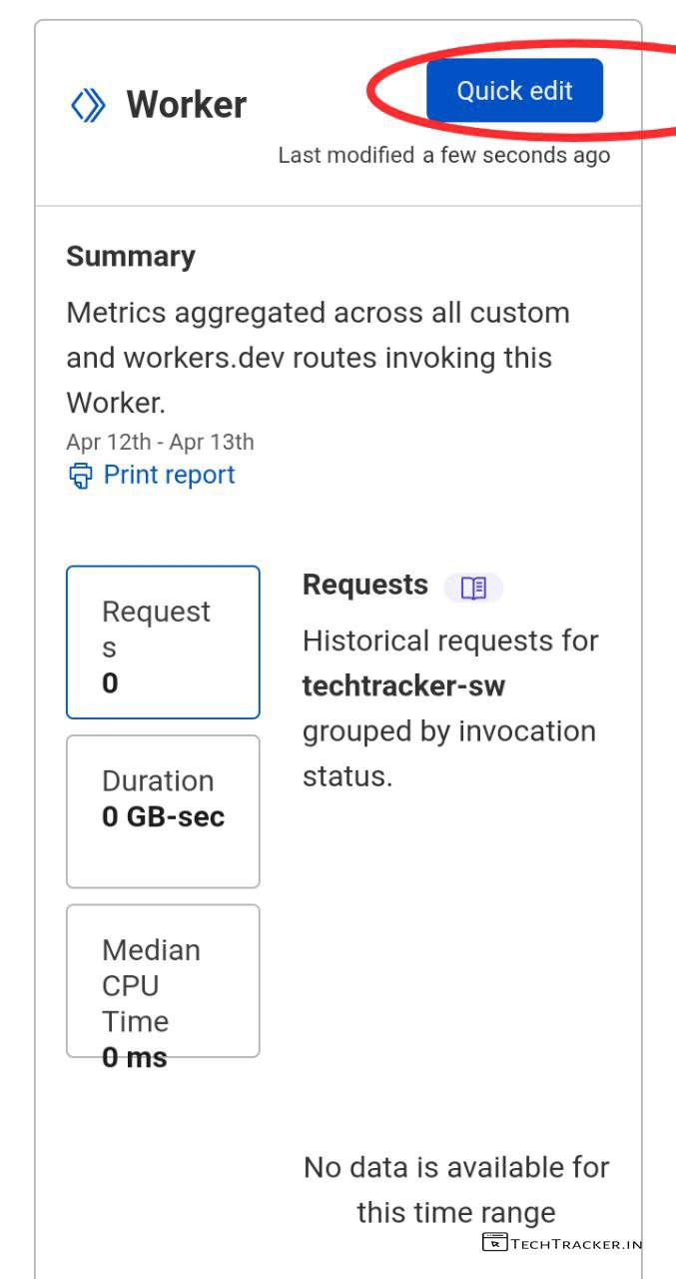
Task: Click the TechTracker.in watermark text
Action: [x=576, y=1244]
